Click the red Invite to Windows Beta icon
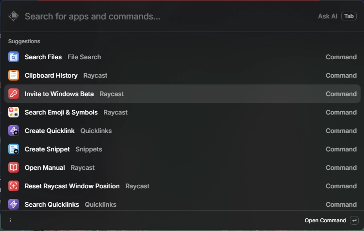Screen dimensions: 364x231 click(14, 94)
